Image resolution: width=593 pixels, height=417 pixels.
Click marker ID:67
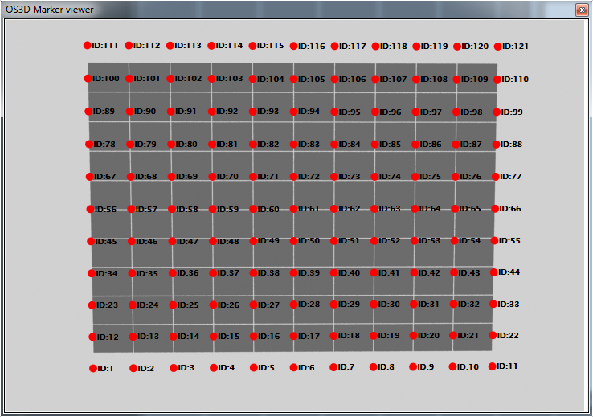click(90, 177)
